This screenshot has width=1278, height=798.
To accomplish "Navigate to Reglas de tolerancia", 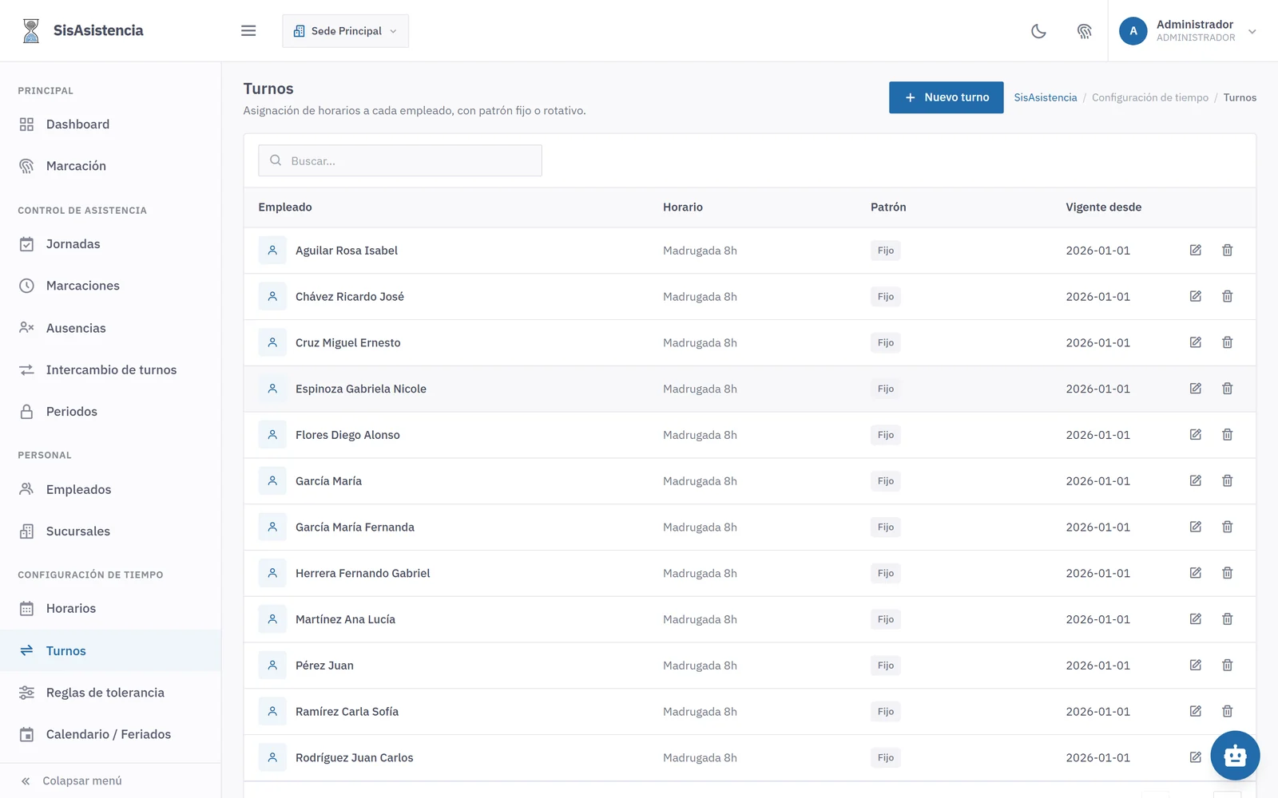I will click(x=110, y=693).
